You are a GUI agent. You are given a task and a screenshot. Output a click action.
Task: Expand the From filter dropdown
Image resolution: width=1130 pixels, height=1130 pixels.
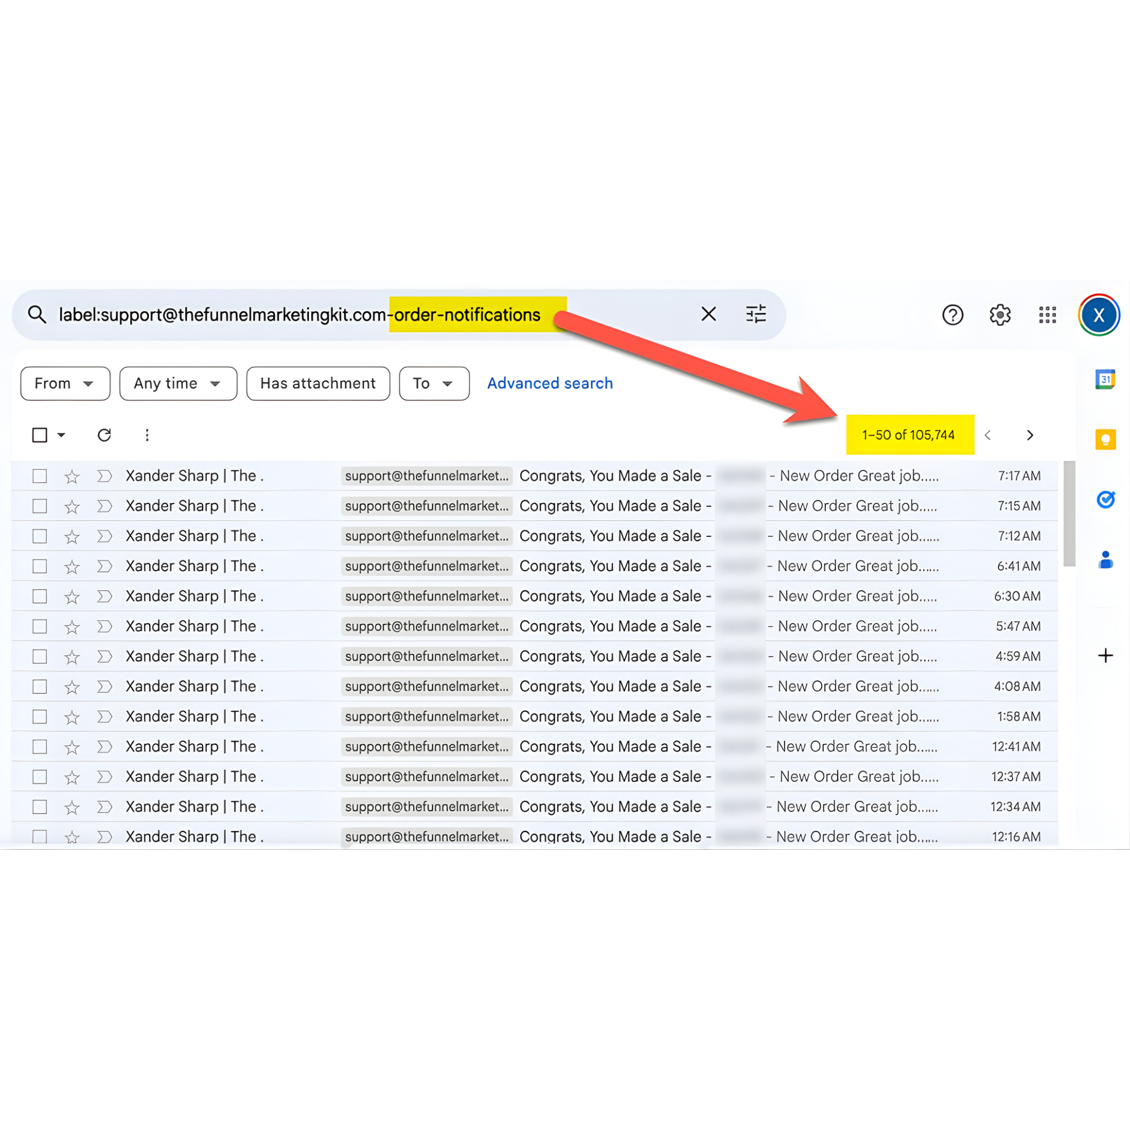(65, 383)
